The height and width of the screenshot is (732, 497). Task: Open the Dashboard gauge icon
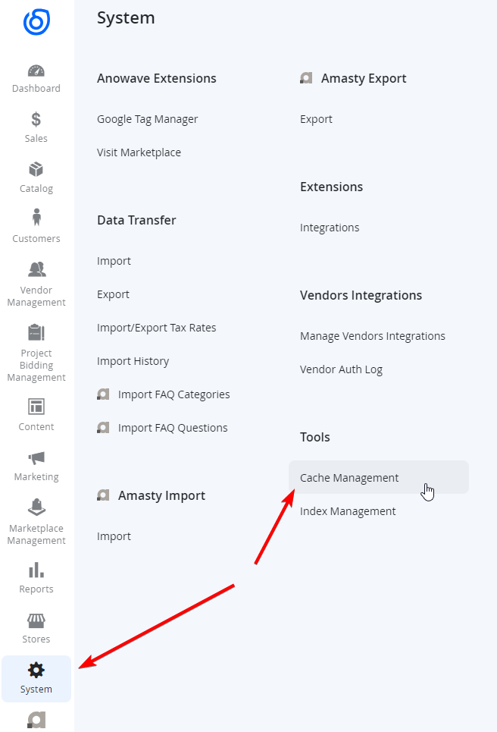click(x=36, y=71)
